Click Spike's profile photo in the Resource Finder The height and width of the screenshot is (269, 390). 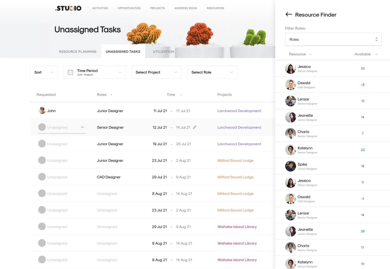(x=290, y=166)
